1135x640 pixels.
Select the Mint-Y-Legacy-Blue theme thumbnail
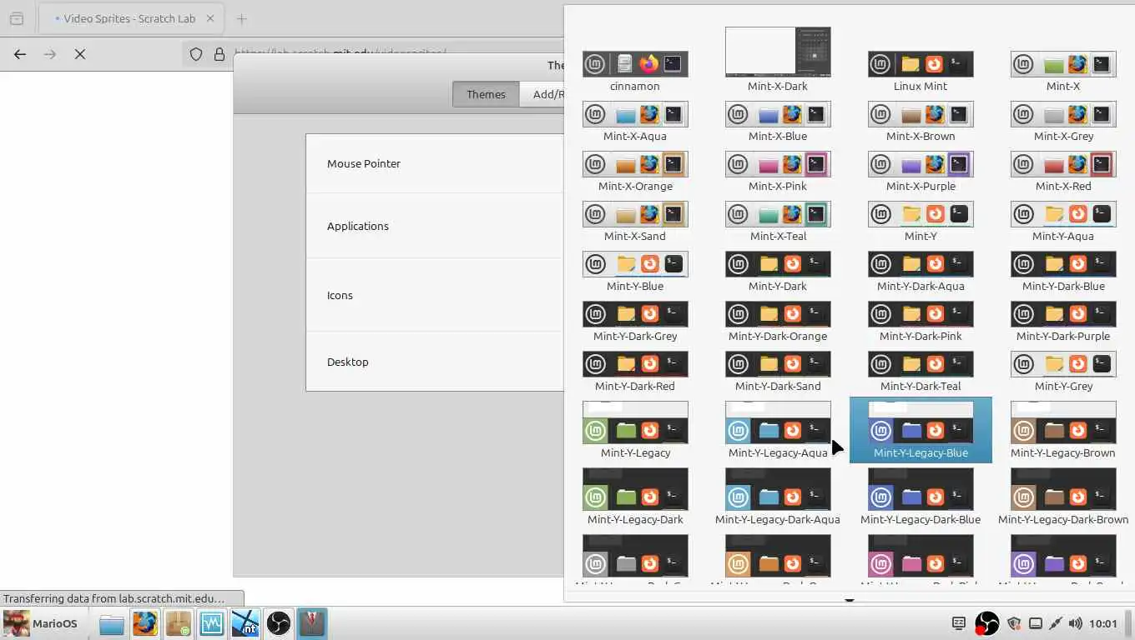[x=921, y=429]
